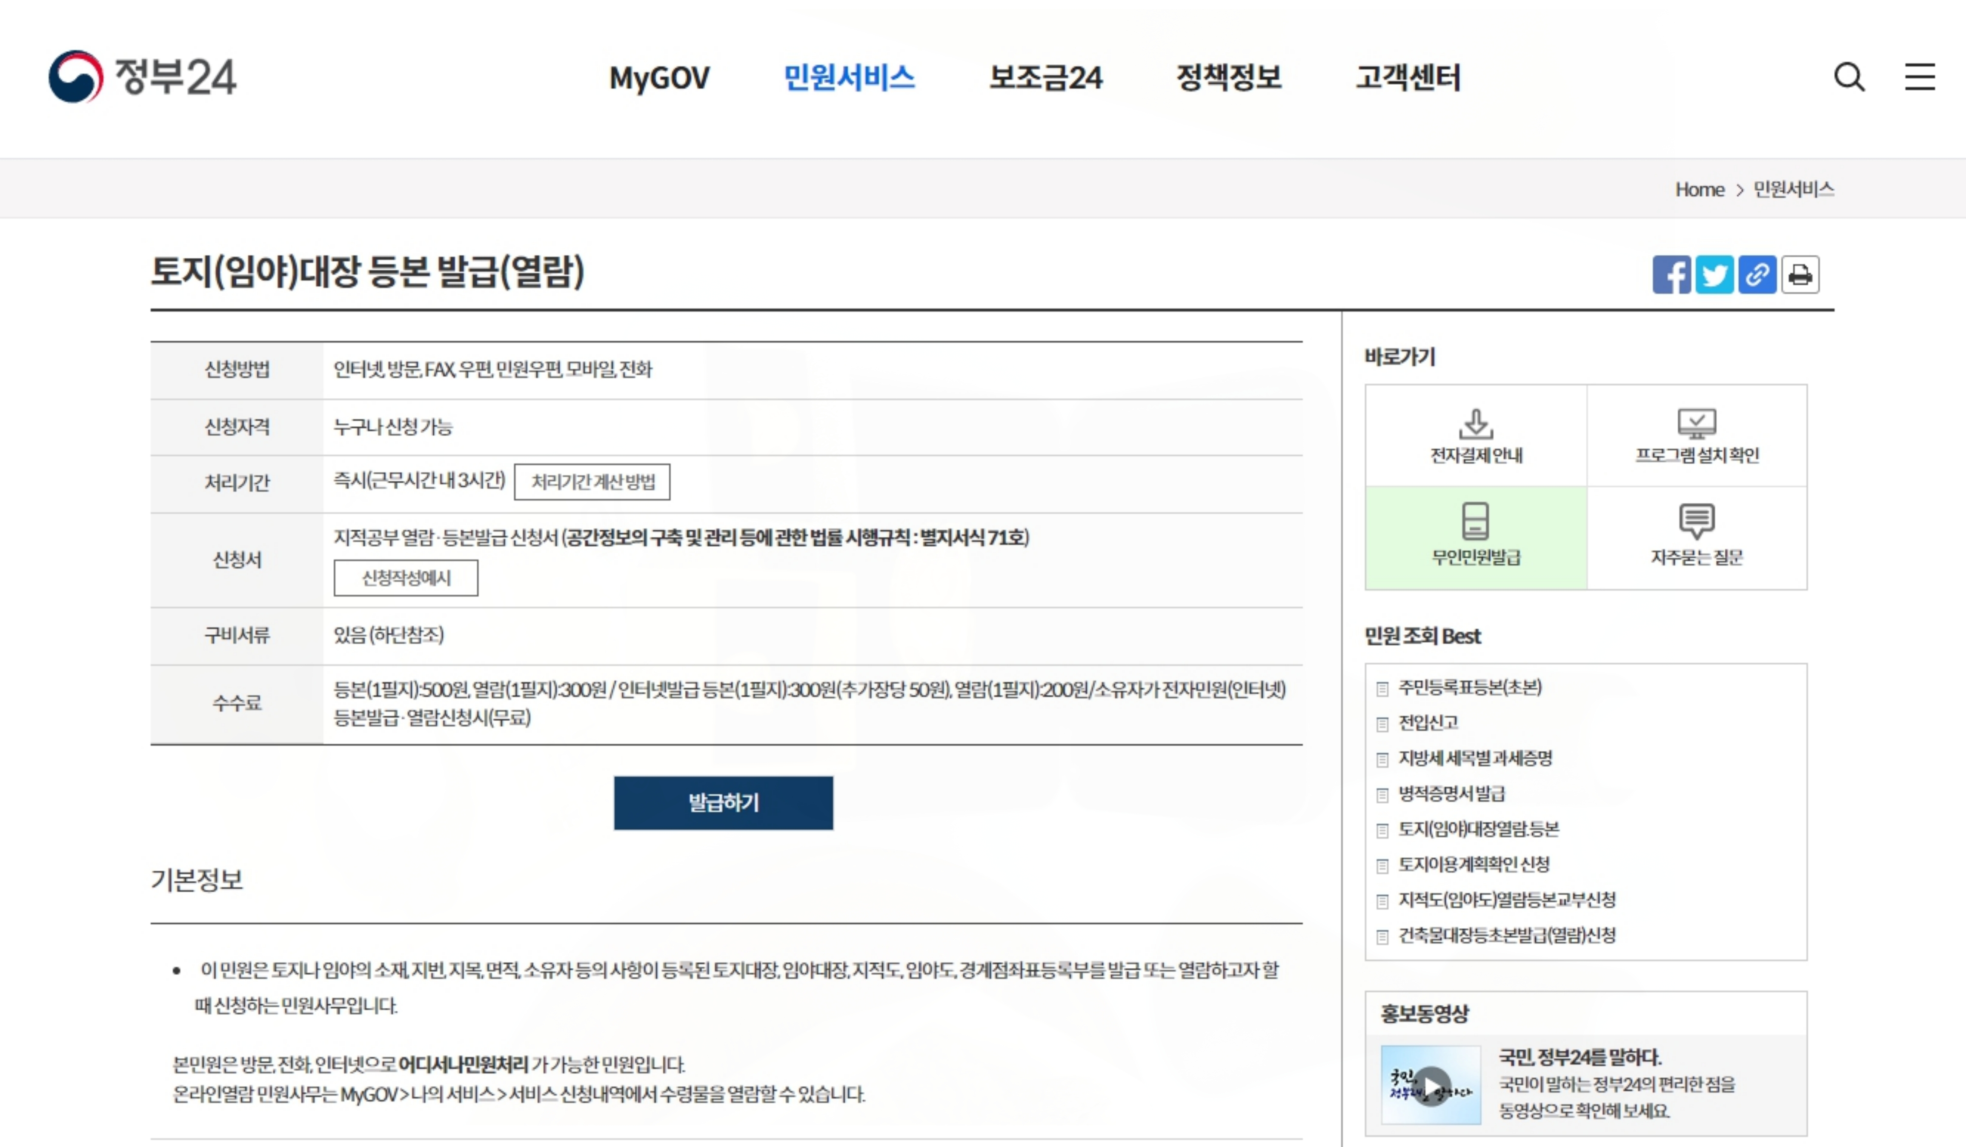The image size is (1966, 1147).
Task: Share page on Facebook
Action: tap(1671, 274)
